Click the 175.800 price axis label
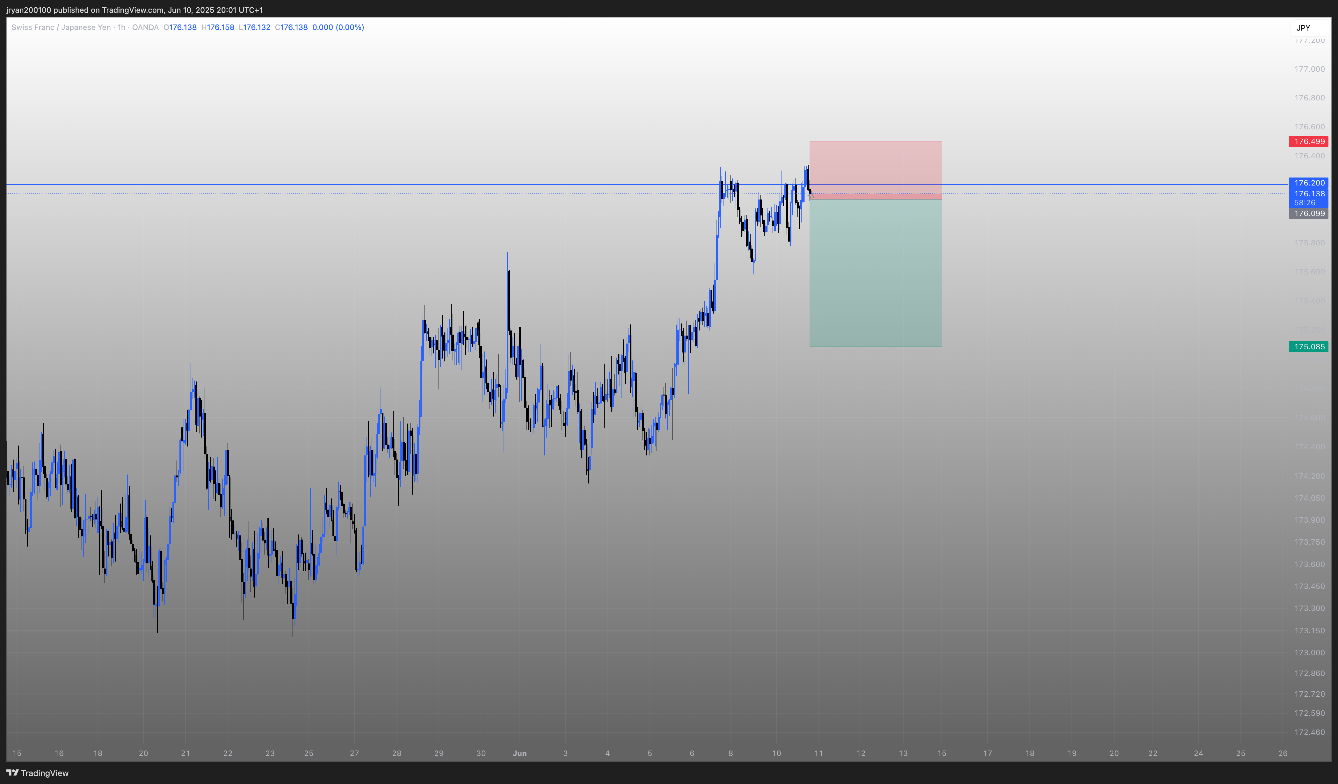The height and width of the screenshot is (784, 1338). [x=1309, y=243]
